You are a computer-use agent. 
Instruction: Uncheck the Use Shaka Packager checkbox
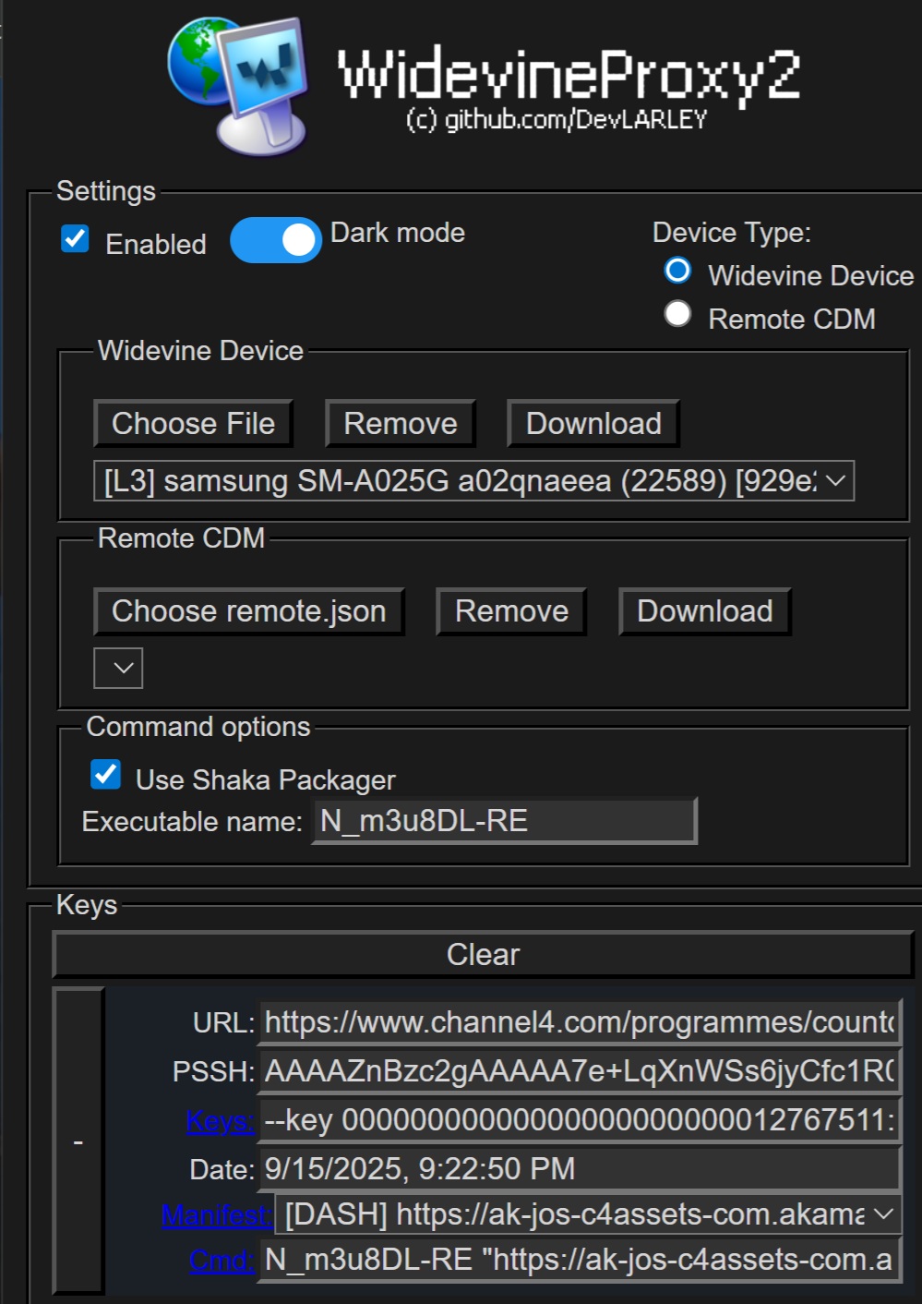pyautogui.click(x=106, y=774)
